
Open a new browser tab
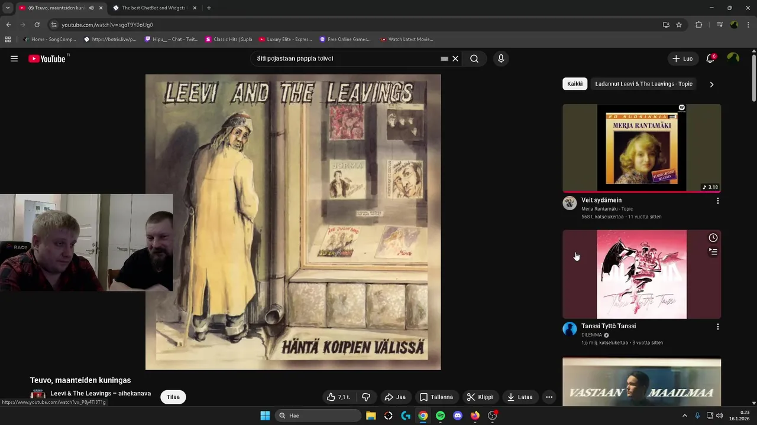pos(209,8)
